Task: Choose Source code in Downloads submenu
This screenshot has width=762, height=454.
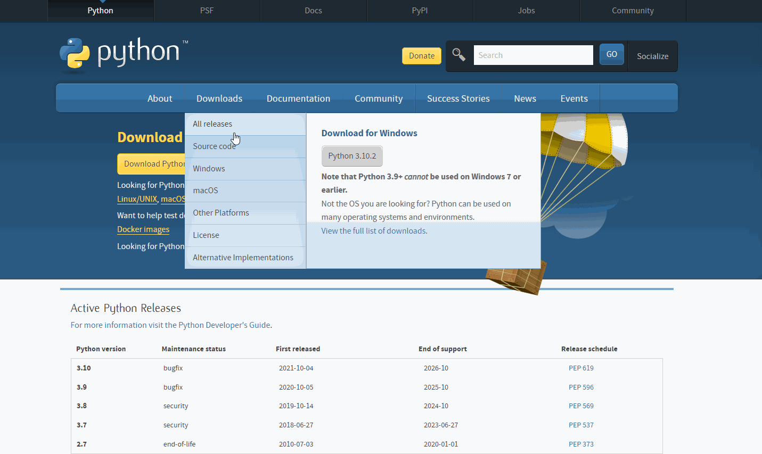Action: [245, 146]
